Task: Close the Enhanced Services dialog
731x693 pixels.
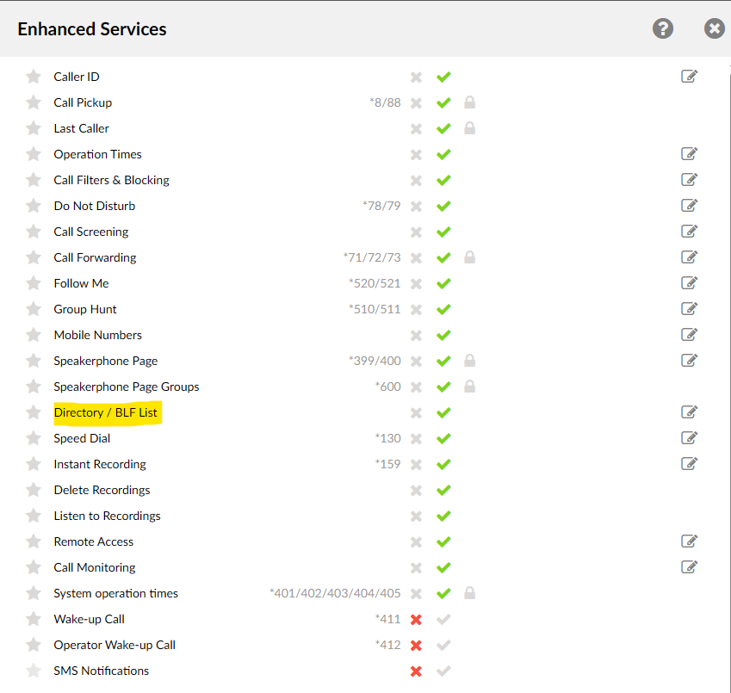Action: click(x=715, y=29)
